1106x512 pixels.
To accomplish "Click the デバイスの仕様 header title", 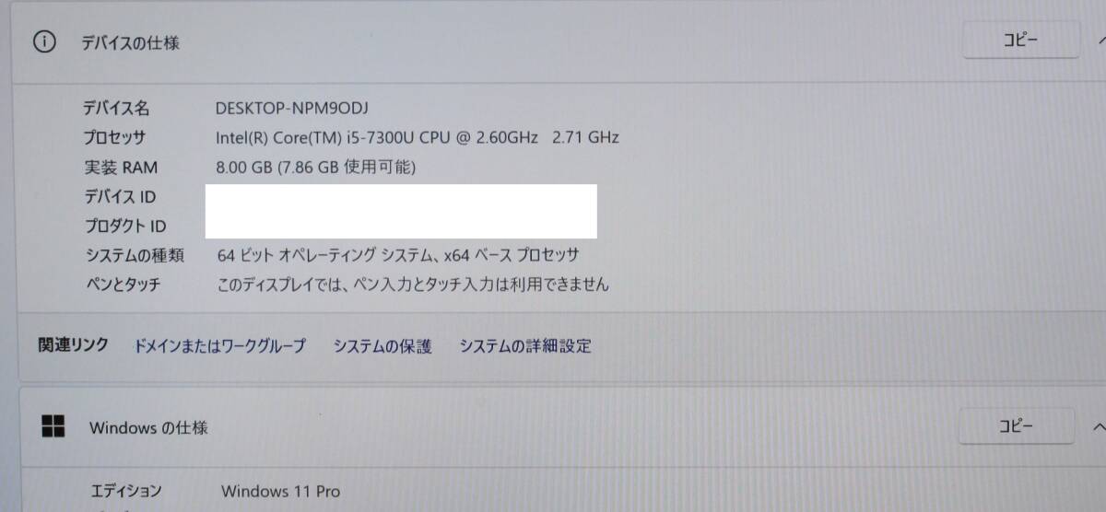I will [x=130, y=42].
